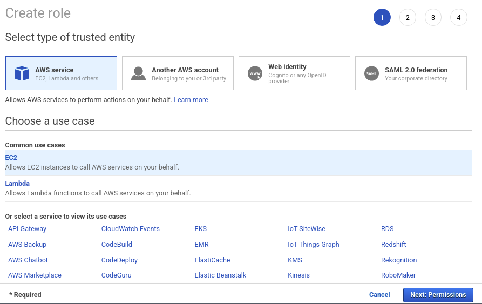482x304 pixels.
Task: Jump to wizard step 2 circle
Action: pyautogui.click(x=408, y=17)
